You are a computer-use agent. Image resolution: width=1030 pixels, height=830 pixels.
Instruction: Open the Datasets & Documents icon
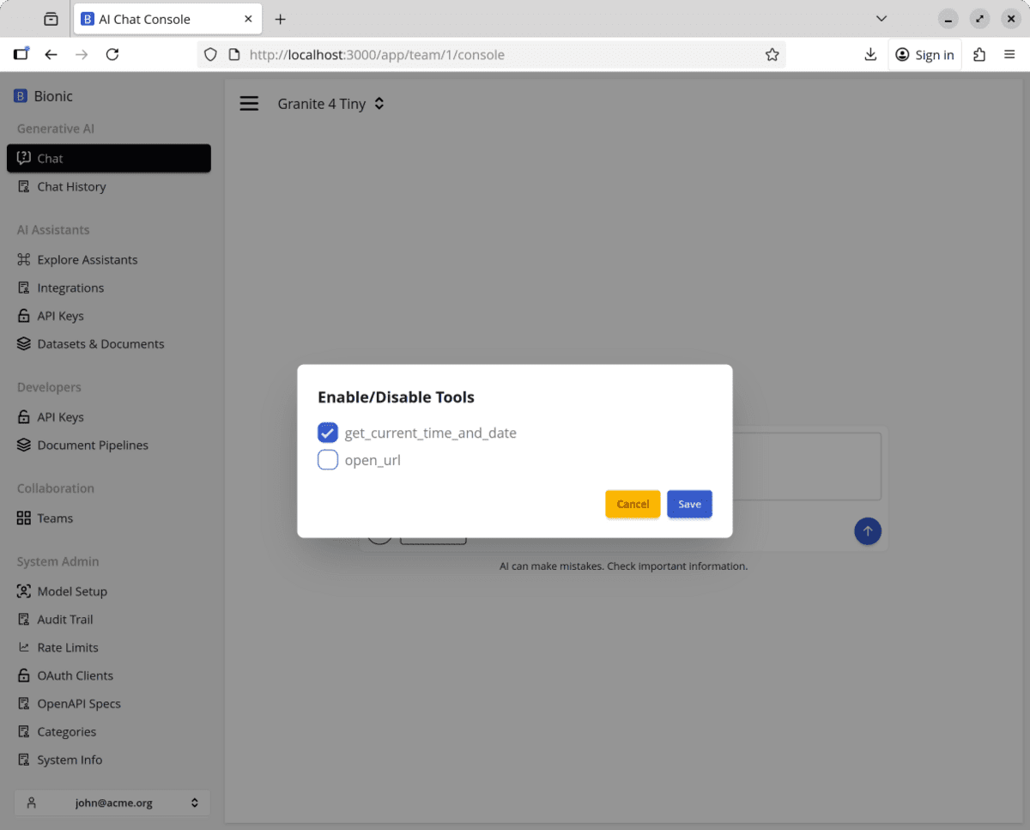[x=24, y=343]
